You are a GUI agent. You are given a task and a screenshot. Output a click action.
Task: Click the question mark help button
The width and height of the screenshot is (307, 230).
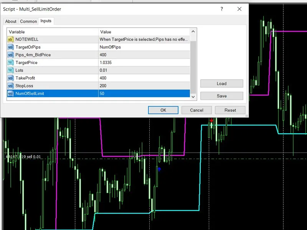(x=222, y=9)
